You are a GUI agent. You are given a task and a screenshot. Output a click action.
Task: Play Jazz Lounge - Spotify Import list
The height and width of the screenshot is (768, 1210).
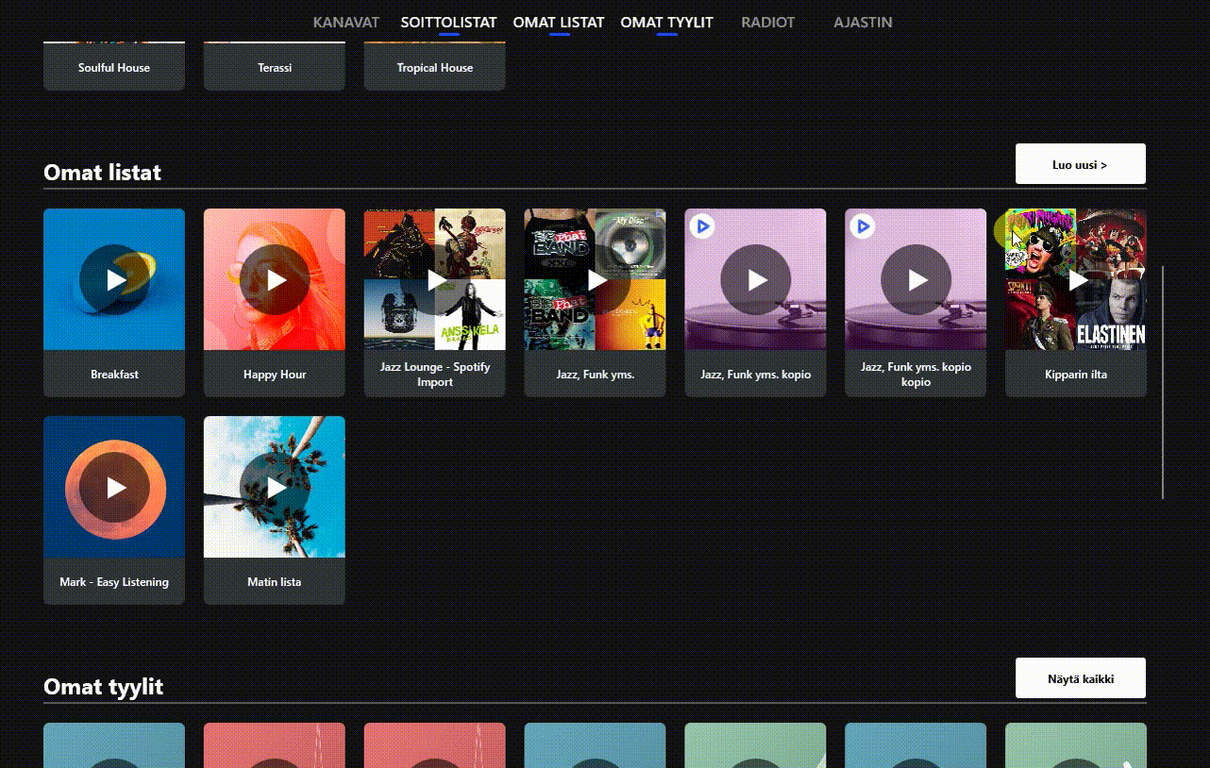click(435, 279)
